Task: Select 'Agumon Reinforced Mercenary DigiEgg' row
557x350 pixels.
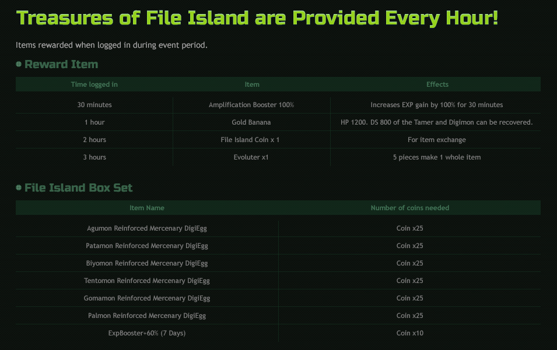Action: (278, 228)
